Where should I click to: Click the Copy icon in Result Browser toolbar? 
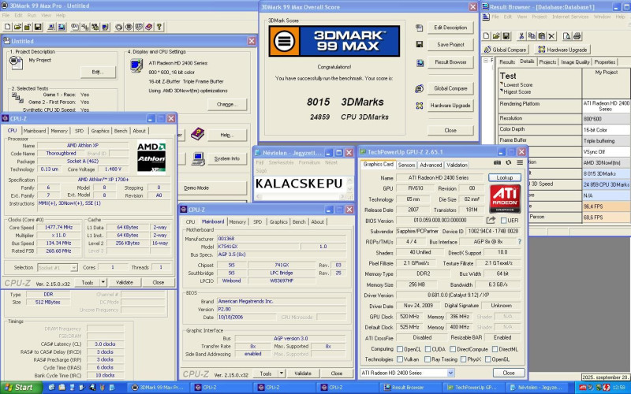[x=532, y=36]
